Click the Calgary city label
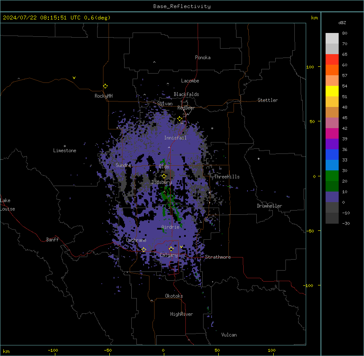 169,255
